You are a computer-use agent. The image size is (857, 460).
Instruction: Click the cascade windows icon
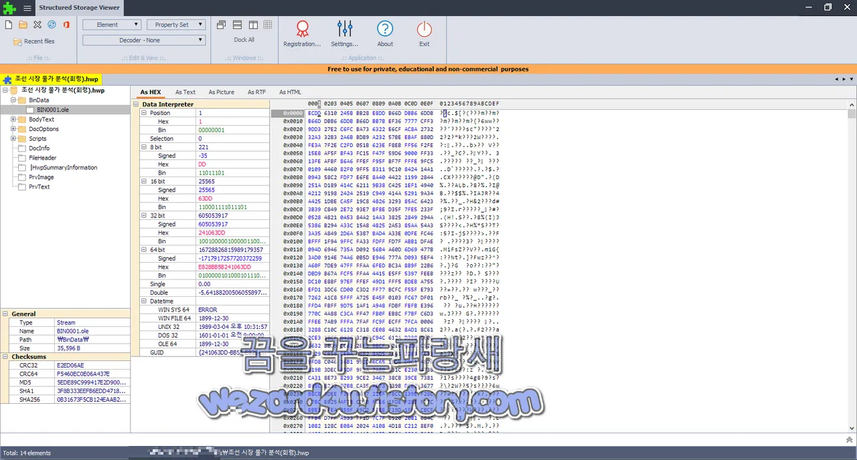click(x=222, y=25)
